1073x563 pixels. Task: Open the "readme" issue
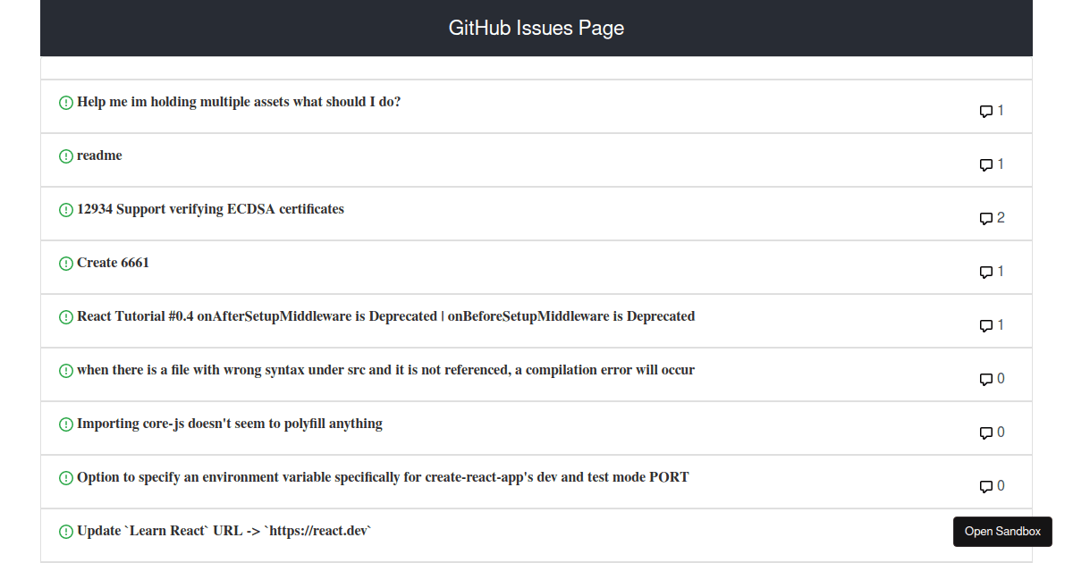tap(99, 155)
